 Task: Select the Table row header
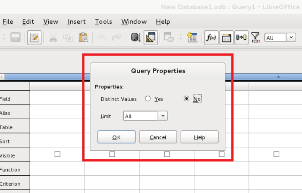coord(15,126)
